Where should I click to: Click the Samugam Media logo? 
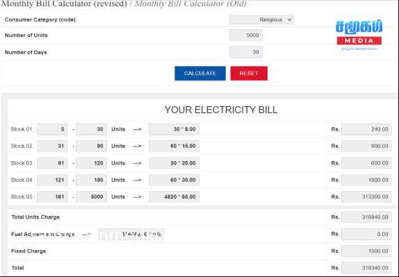(359, 35)
